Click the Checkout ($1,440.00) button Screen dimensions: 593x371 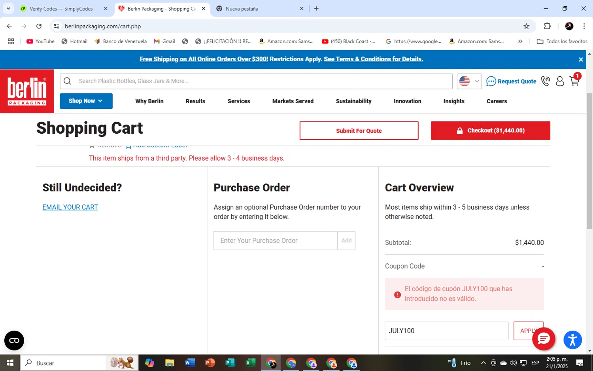coord(491,131)
